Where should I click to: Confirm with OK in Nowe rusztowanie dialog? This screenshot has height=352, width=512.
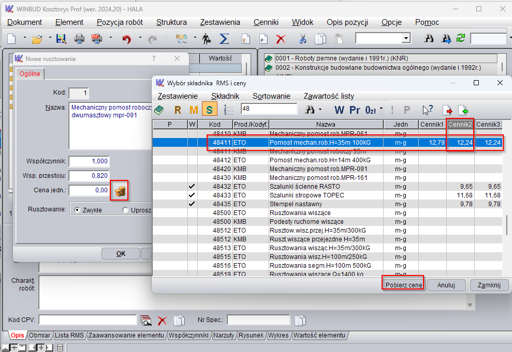click(121, 254)
